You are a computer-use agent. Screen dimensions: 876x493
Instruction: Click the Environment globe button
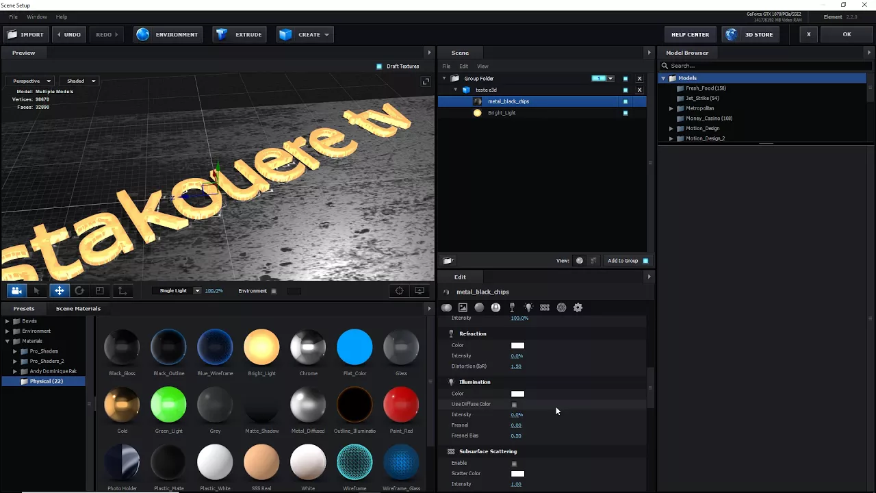(x=169, y=34)
